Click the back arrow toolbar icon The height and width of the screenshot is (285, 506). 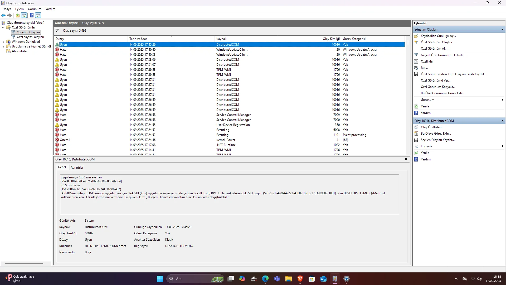(x=3, y=15)
